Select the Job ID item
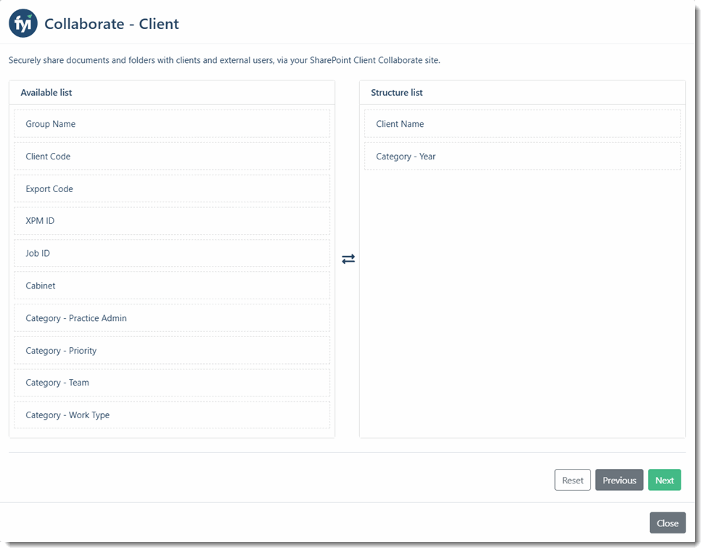 pos(171,254)
